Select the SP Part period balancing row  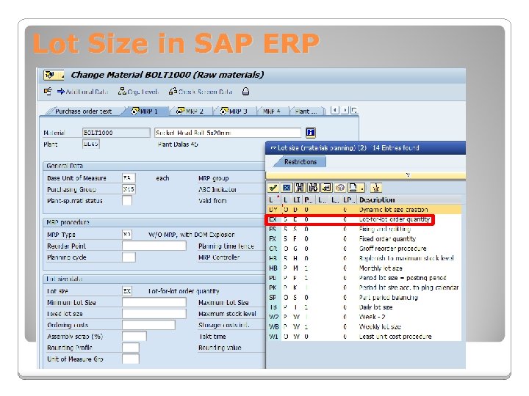[x=364, y=297]
